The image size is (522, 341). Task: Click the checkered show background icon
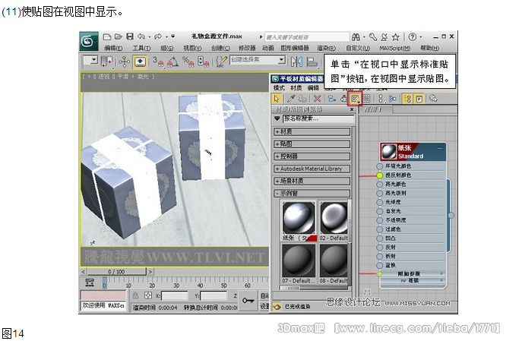click(x=366, y=99)
